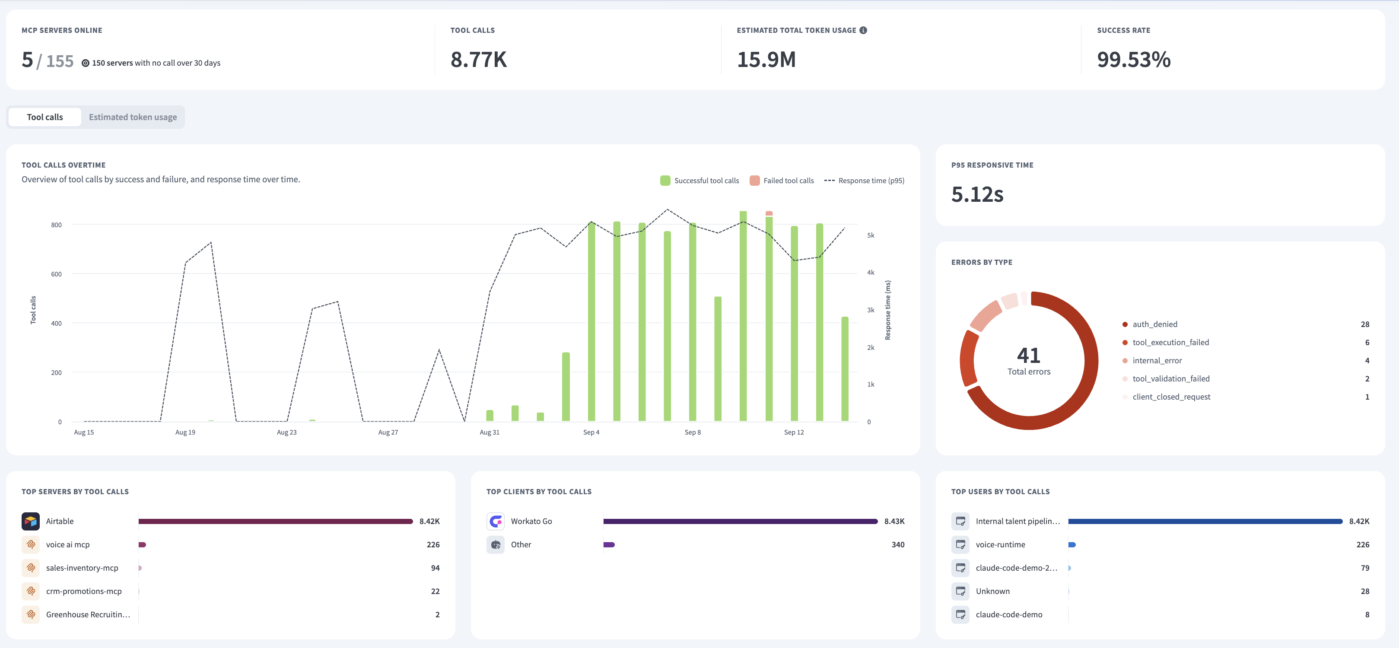Toggle Successful tool calls legend item
Image resolution: width=1399 pixels, height=648 pixels.
click(699, 180)
